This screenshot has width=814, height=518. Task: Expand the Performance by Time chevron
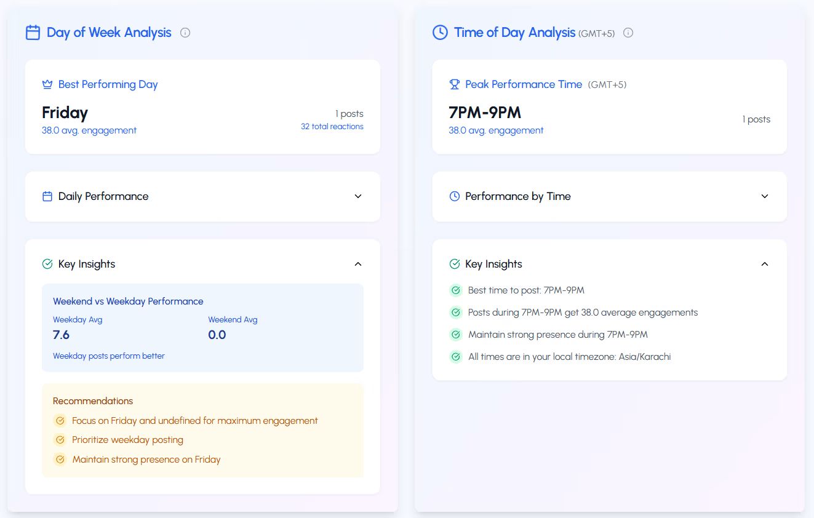pyautogui.click(x=765, y=196)
